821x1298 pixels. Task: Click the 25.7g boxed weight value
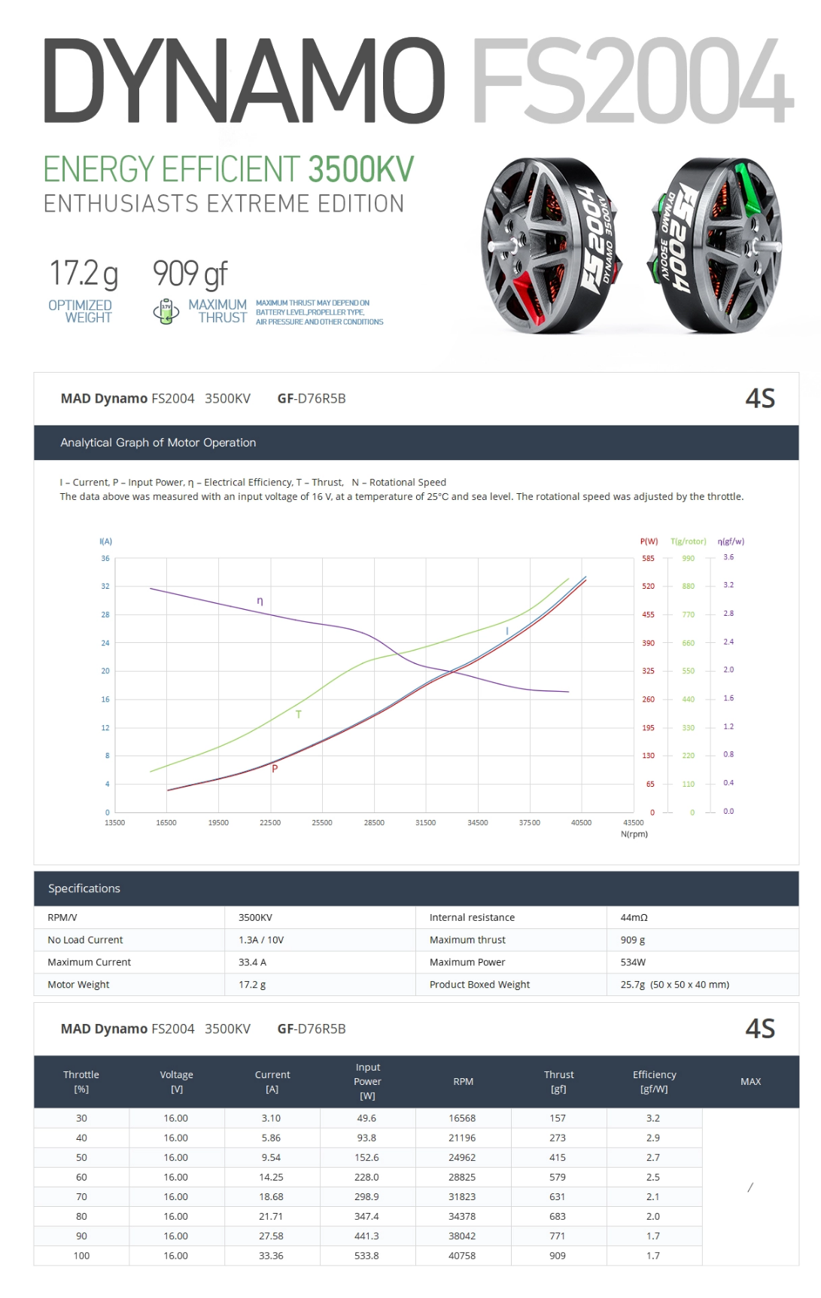point(675,985)
